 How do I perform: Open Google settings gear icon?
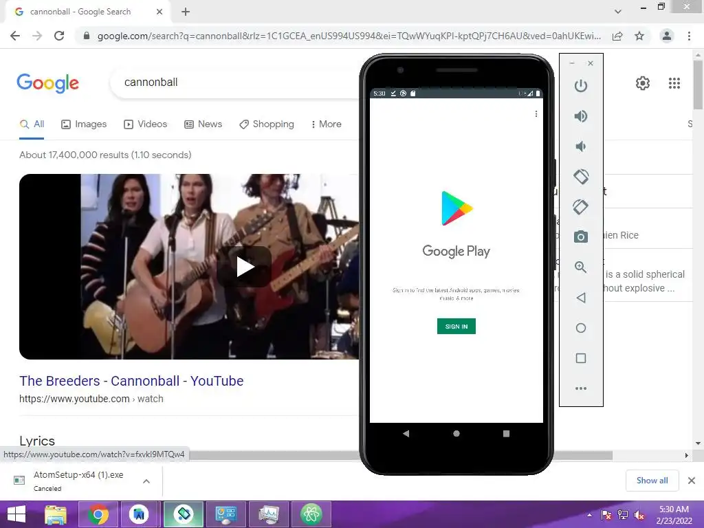643,83
